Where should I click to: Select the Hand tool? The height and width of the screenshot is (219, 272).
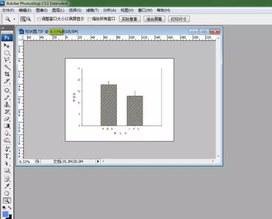[x=7, y=194]
